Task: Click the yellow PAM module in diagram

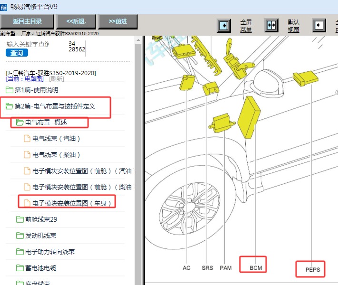Action: (221, 123)
